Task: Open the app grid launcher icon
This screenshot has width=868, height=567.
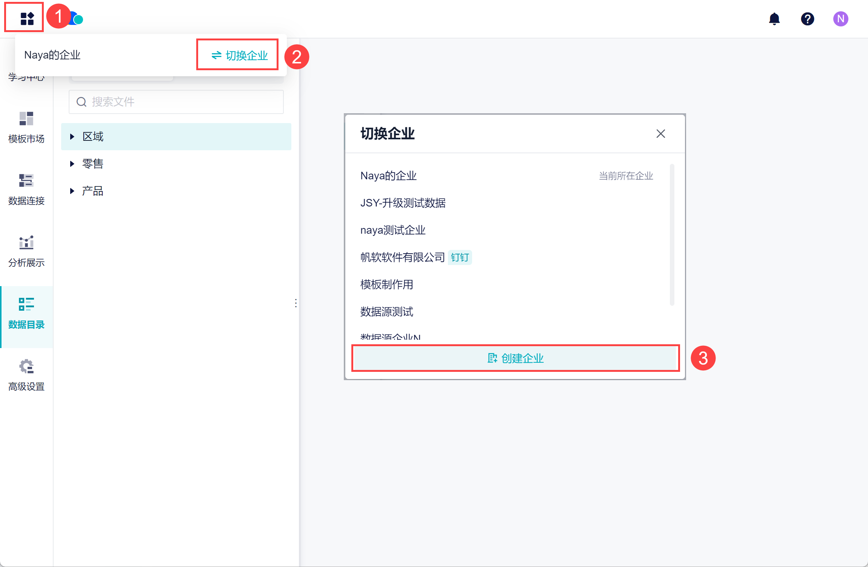Action: pyautogui.click(x=26, y=18)
